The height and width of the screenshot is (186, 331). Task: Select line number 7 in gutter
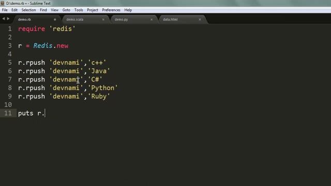(10, 79)
